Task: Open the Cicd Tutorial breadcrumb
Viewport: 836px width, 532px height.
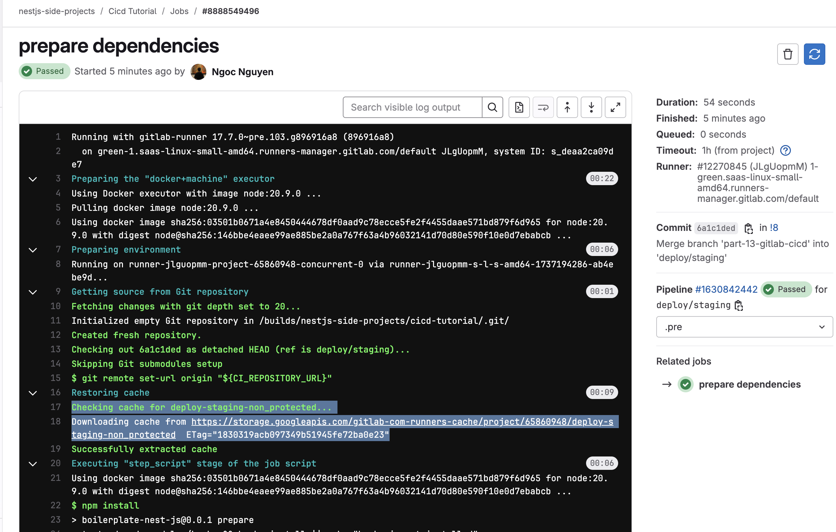Action: click(132, 11)
